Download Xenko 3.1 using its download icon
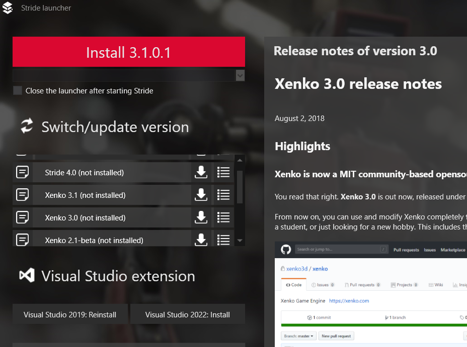 pyautogui.click(x=201, y=195)
